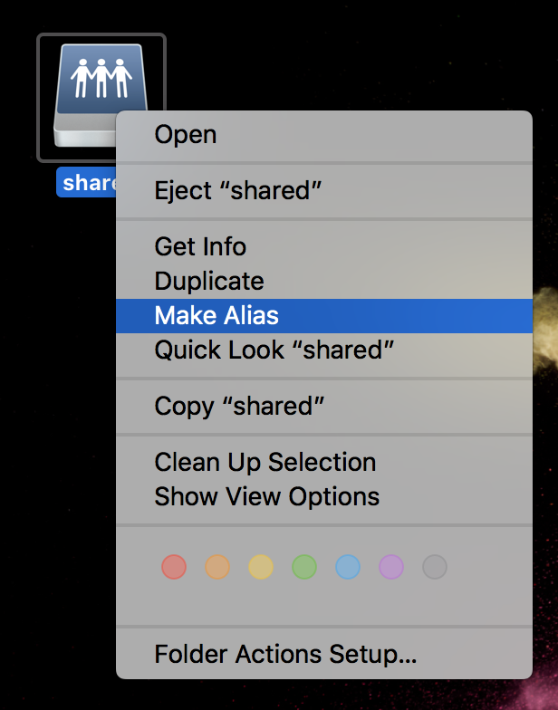Choose Open from the context menu
The height and width of the screenshot is (710, 558).
coord(186,135)
